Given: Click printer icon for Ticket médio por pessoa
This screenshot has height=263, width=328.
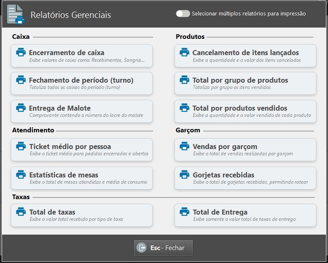Looking at the screenshot, I should tap(21, 147).
